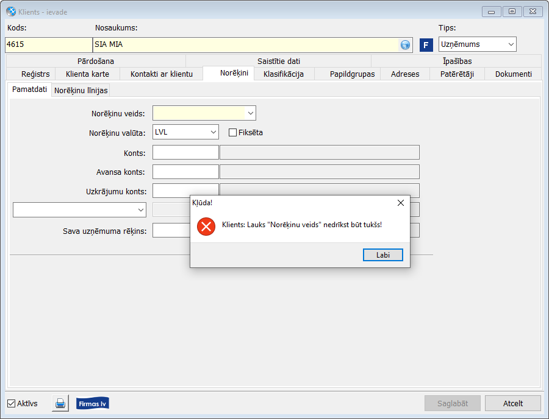This screenshot has width=549, height=419.
Task: Uncheck the Aktīvs checkbox
Action: pos(11,403)
